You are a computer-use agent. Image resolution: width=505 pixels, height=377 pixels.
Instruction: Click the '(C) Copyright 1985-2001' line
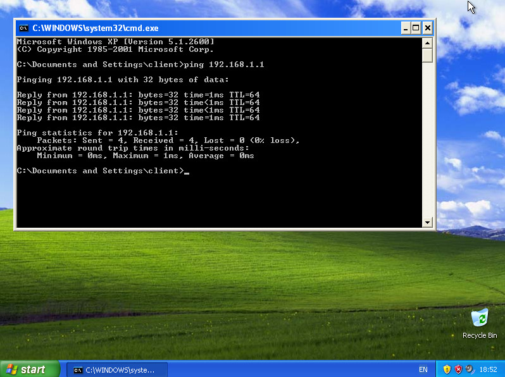coord(115,49)
